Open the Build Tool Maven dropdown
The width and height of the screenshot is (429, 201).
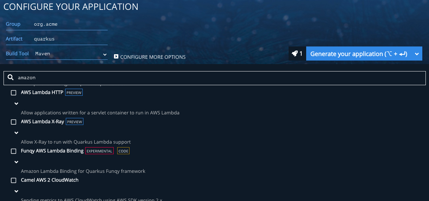pos(71,54)
